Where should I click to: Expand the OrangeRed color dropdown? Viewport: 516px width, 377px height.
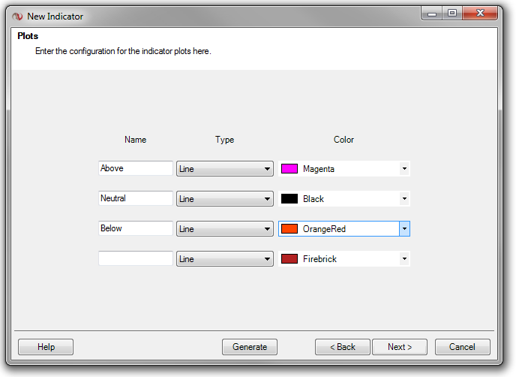[x=404, y=229]
